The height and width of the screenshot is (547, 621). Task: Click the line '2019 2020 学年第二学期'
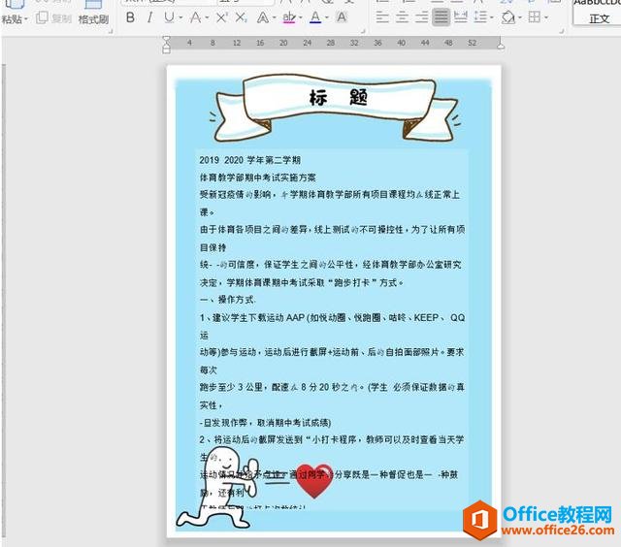click(250, 160)
